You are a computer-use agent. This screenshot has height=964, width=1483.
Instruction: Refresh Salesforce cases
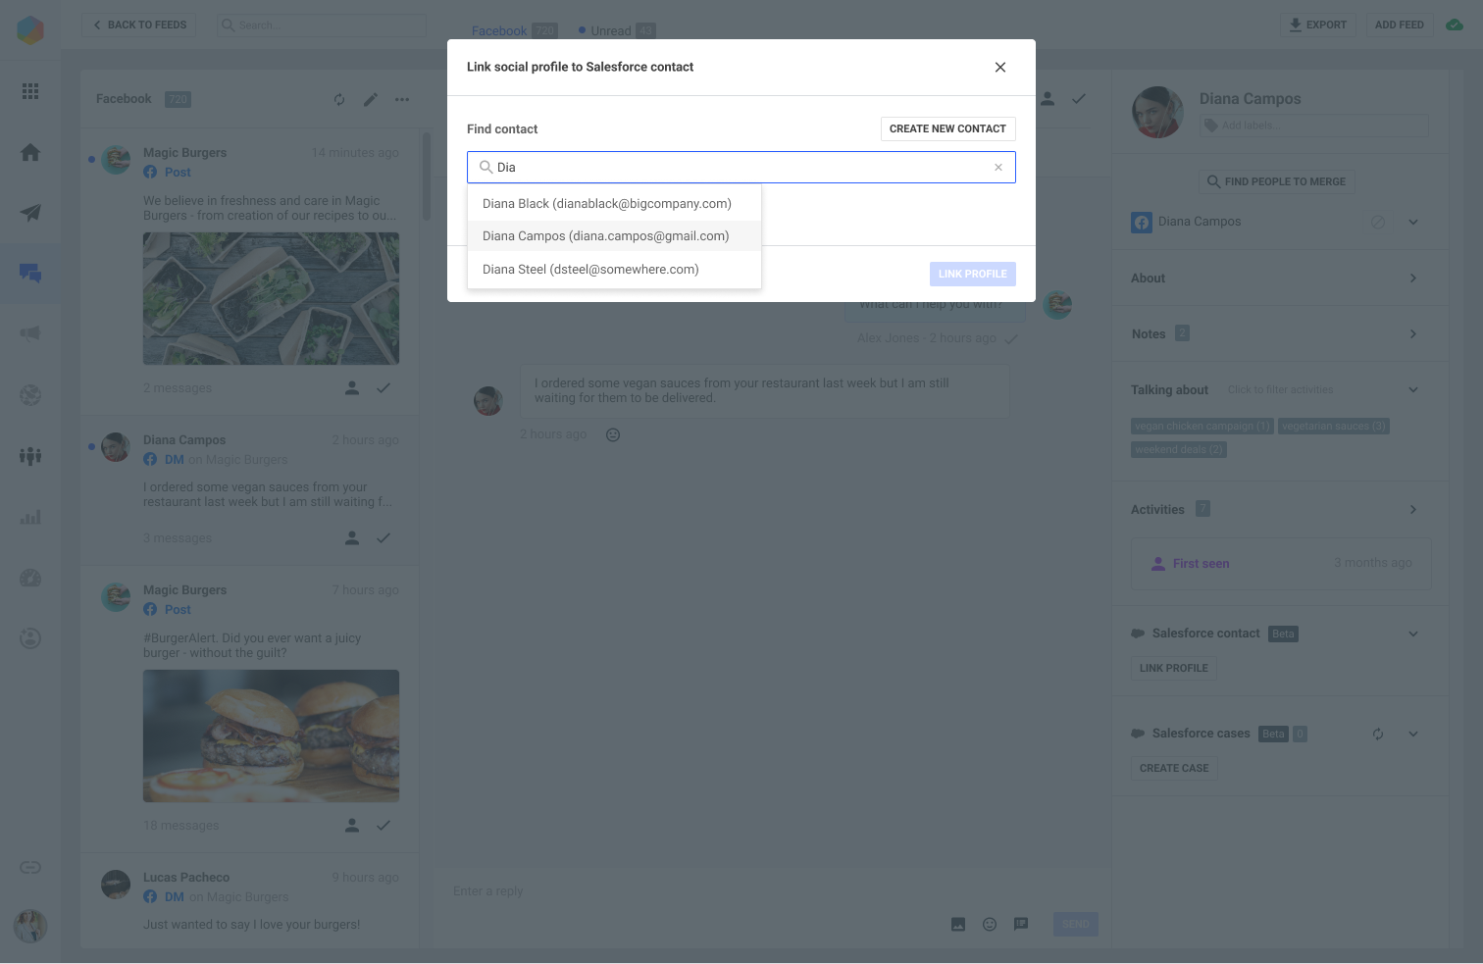pyautogui.click(x=1378, y=734)
